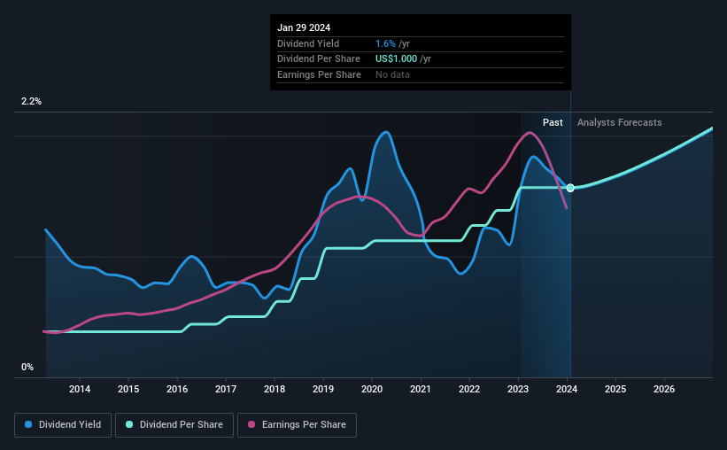Screen dimensions: 727x450
Task: Click the 2020 x-axis label
Action: coord(372,389)
